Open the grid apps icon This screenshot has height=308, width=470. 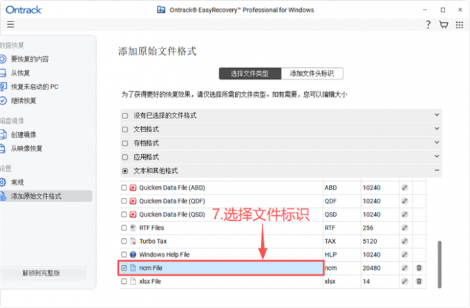(x=460, y=25)
